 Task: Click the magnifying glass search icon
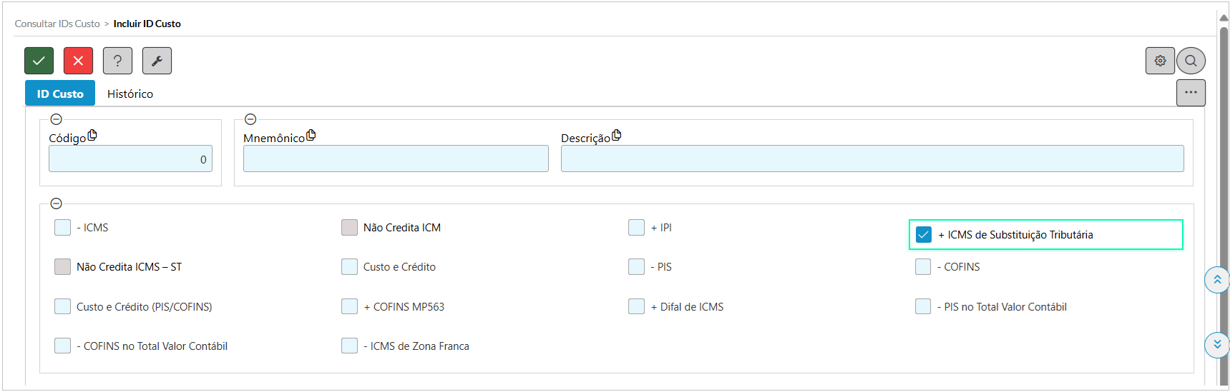click(x=1191, y=61)
